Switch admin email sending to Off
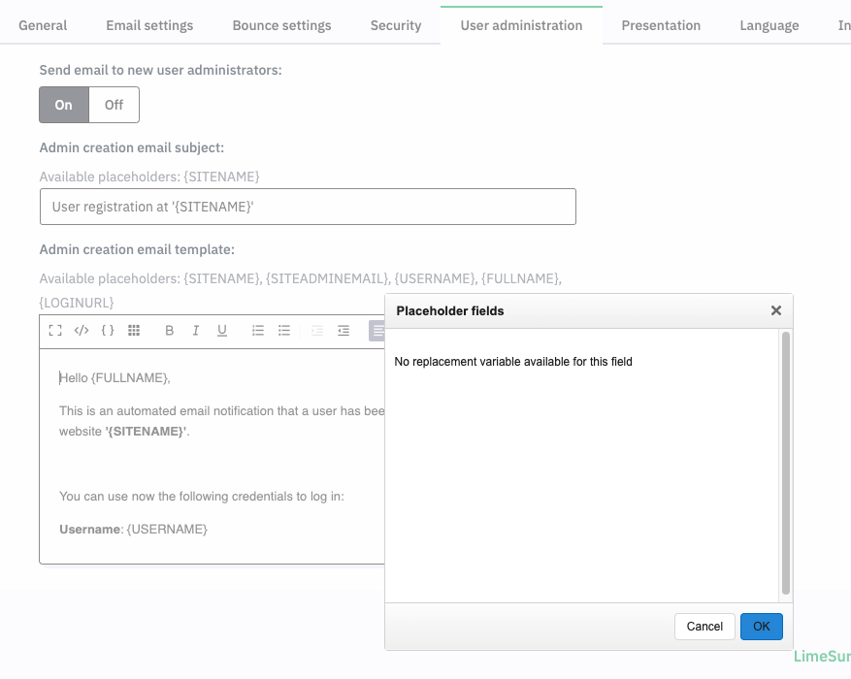 [114, 105]
